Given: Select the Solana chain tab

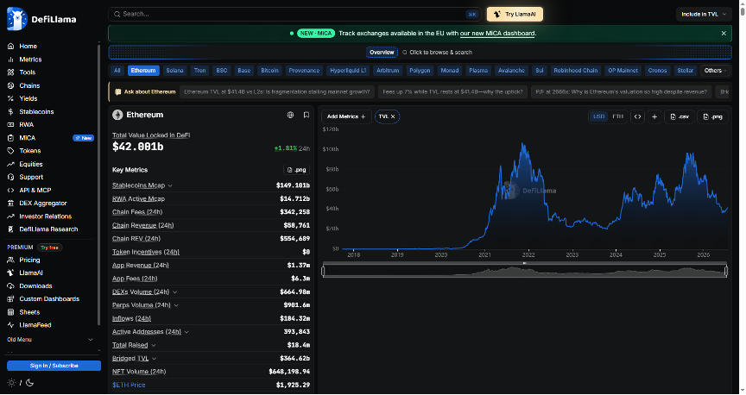Looking at the screenshot, I should click(x=174, y=71).
